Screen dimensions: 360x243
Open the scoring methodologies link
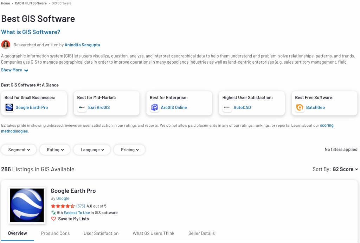tap(327, 125)
